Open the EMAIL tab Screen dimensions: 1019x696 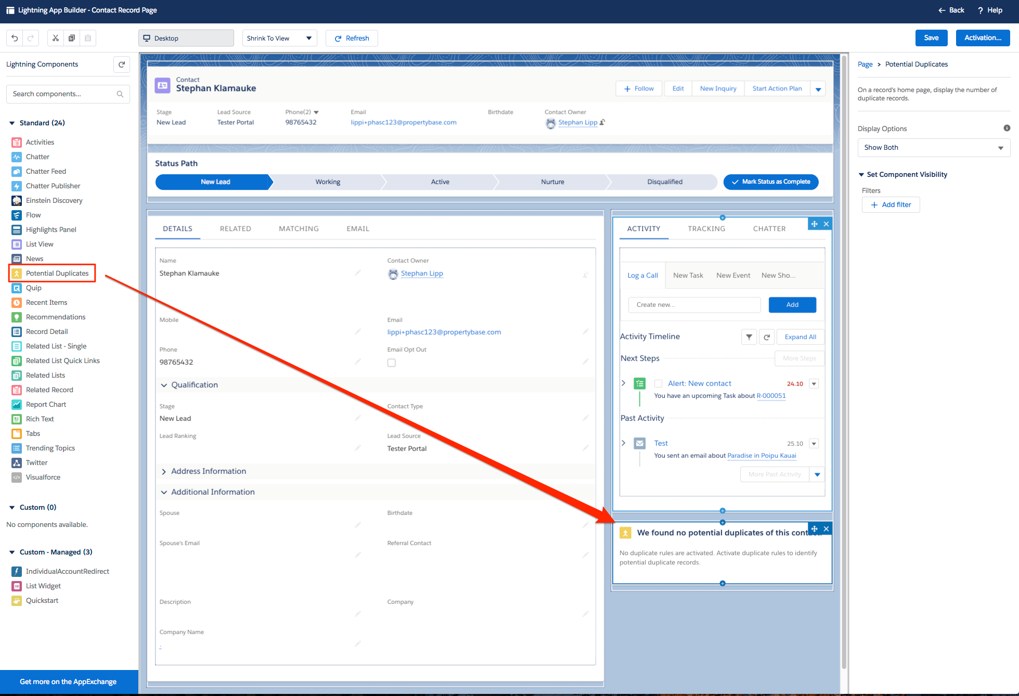point(358,228)
